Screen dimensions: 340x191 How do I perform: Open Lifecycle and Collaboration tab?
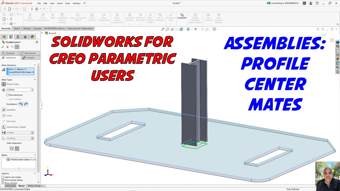(80, 28)
